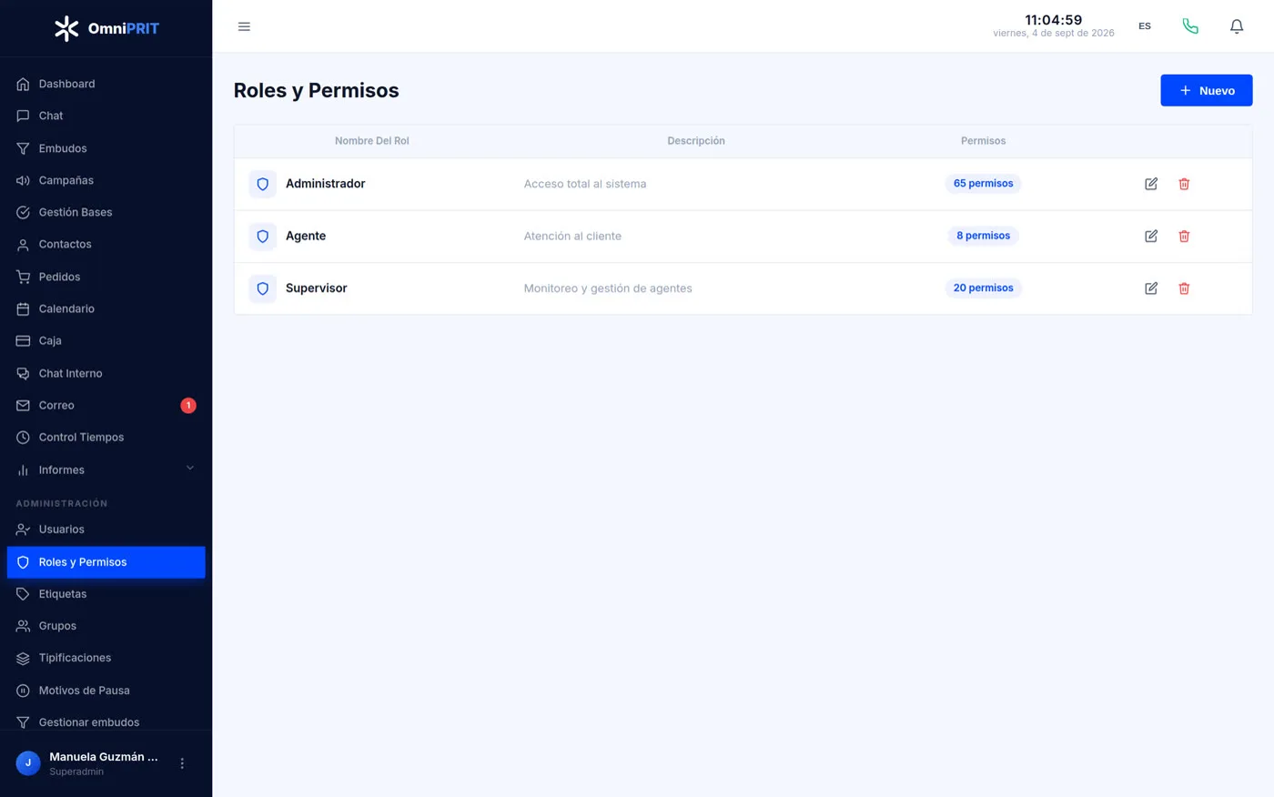The height and width of the screenshot is (797, 1274).
Task: Open Dashboard in the sidebar
Action: pos(106,84)
